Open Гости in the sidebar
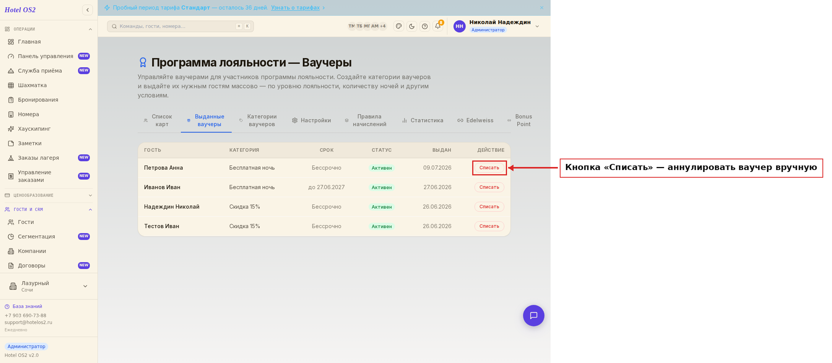This screenshot has height=363, width=832. (49, 222)
